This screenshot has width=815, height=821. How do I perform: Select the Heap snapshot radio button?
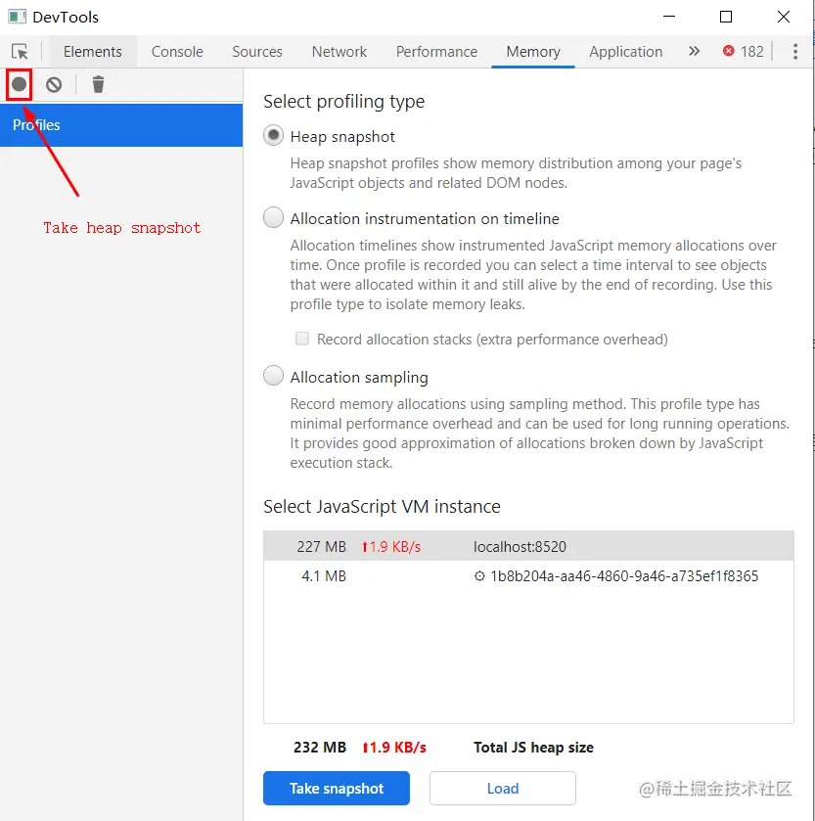(273, 136)
